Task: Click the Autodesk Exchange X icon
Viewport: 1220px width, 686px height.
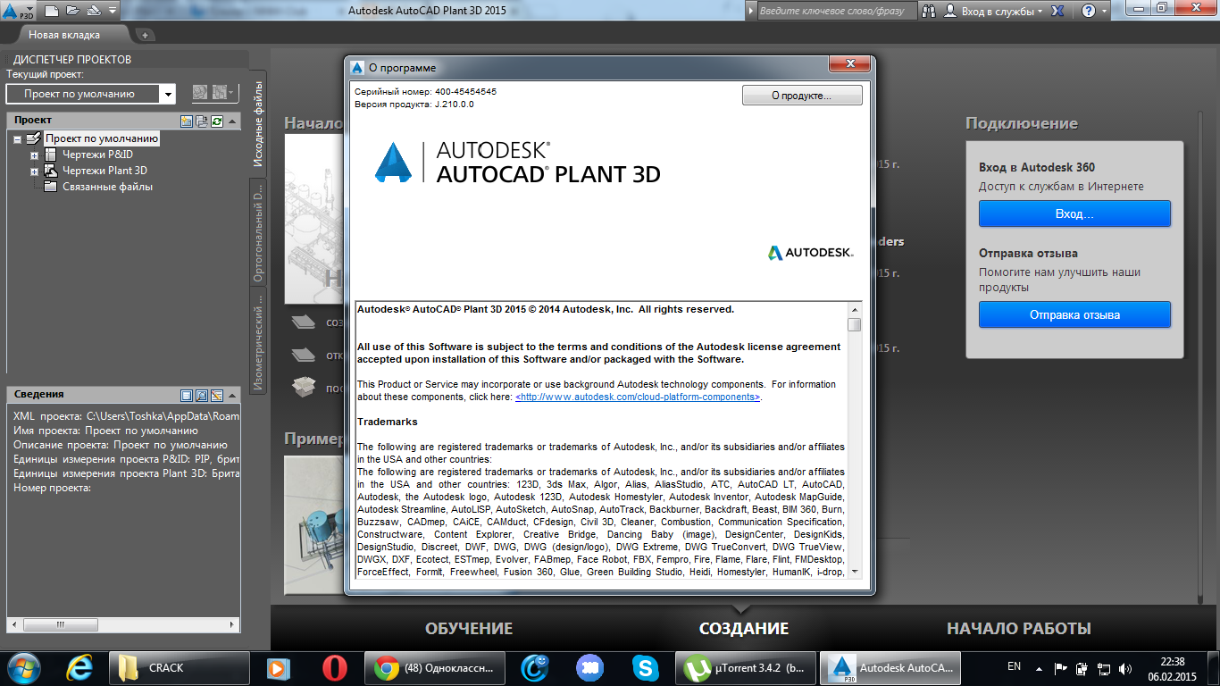Action: [x=1057, y=11]
